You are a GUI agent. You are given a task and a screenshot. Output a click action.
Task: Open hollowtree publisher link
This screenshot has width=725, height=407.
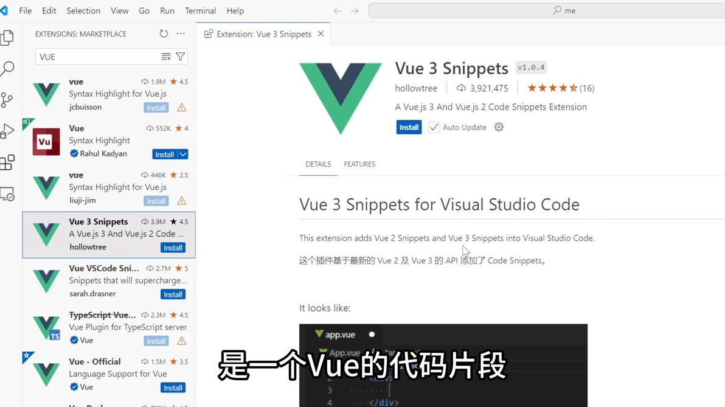coord(415,88)
